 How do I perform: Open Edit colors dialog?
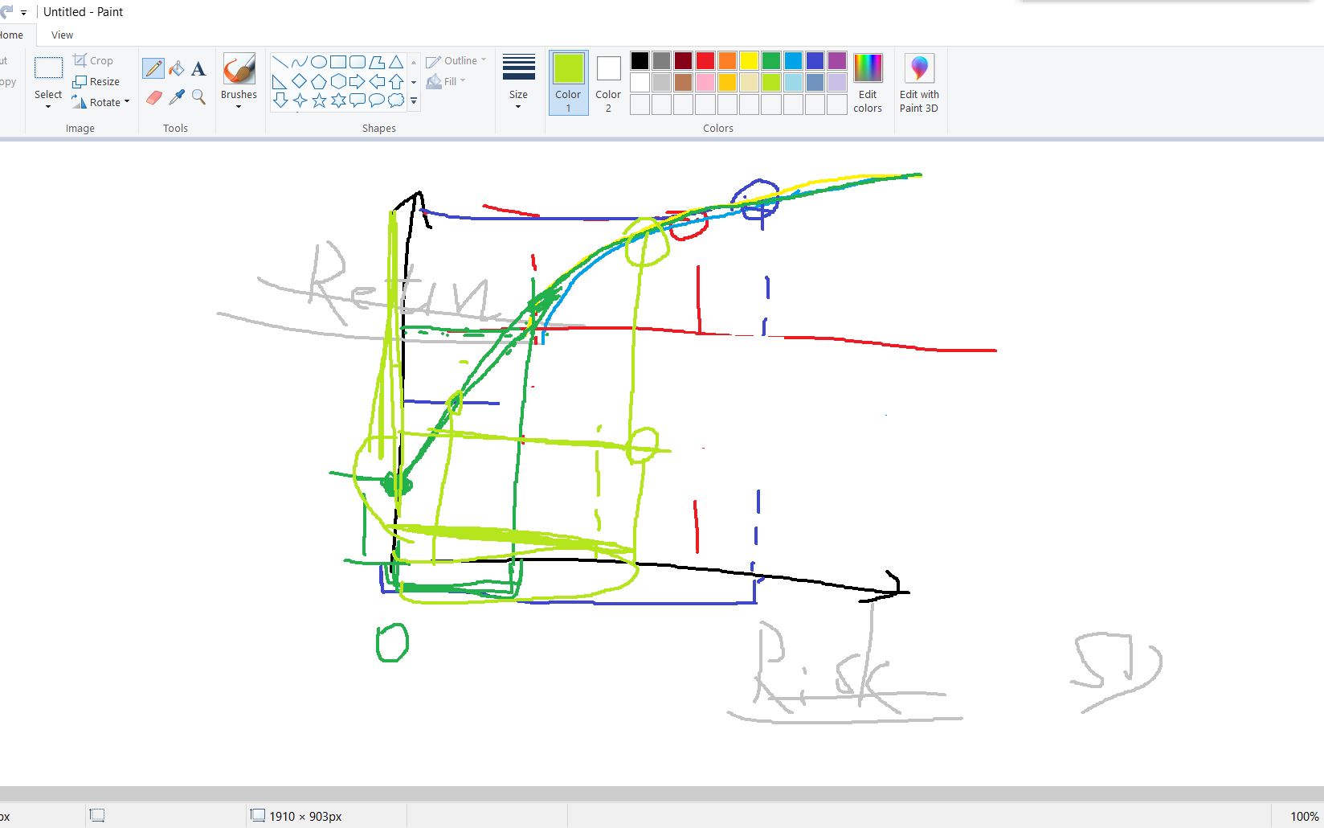point(868,83)
